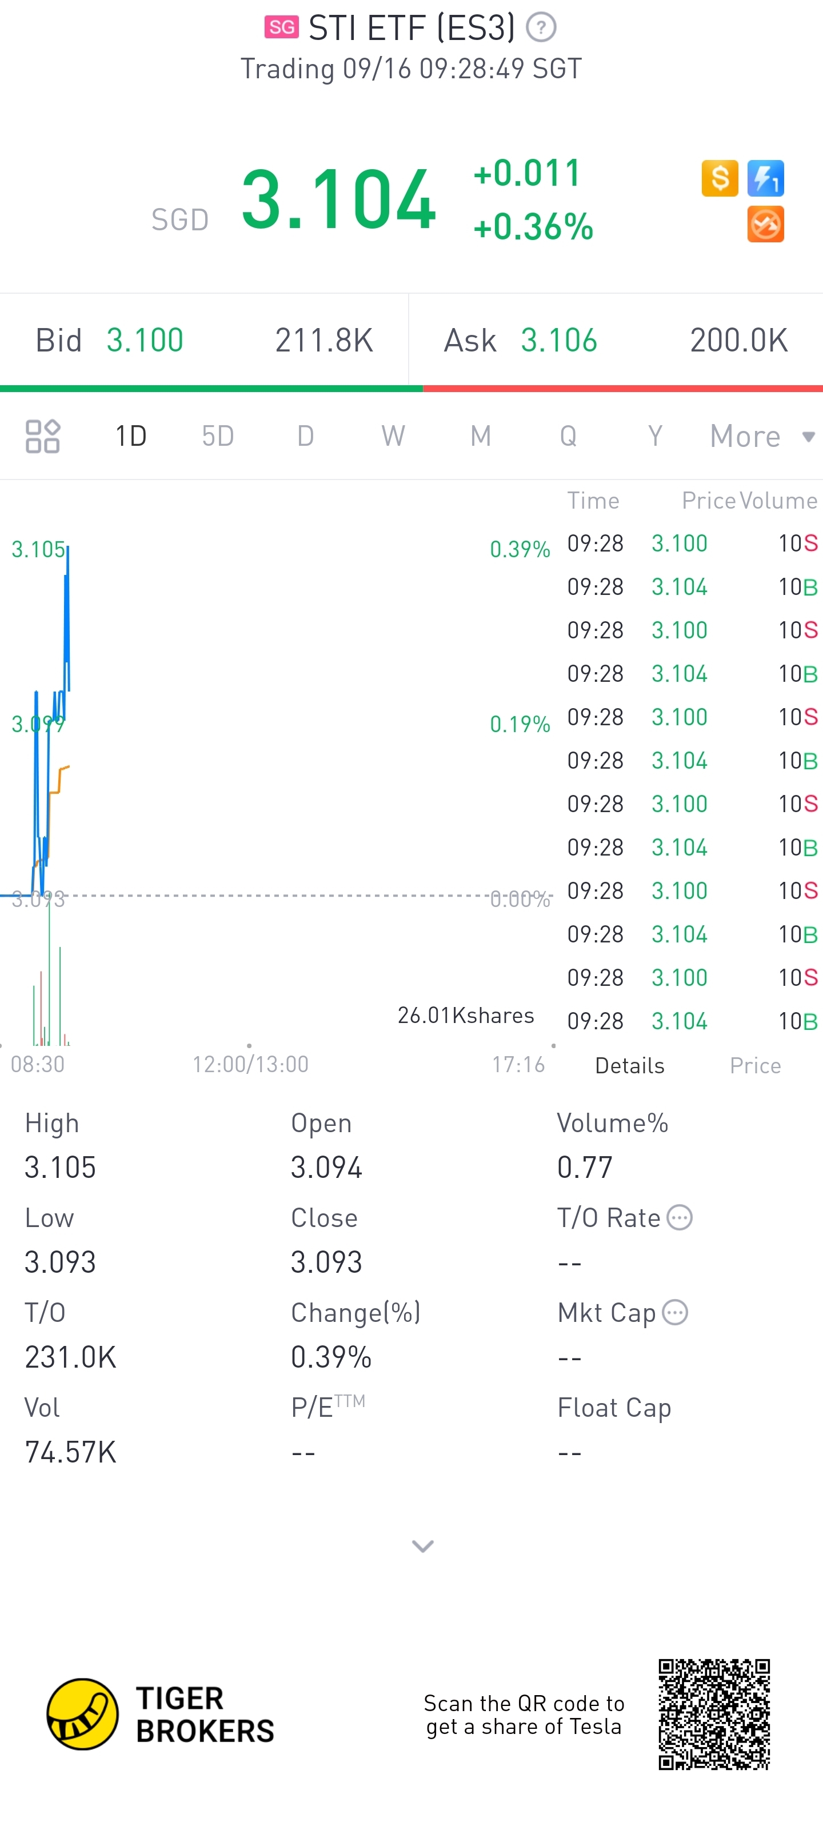This screenshot has height=1846, width=823.
Task: Expand details with the down chevron
Action: coord(422,1546)
